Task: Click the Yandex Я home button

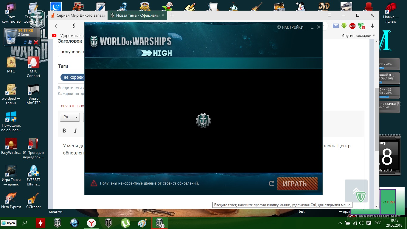Action: [74, 26]
